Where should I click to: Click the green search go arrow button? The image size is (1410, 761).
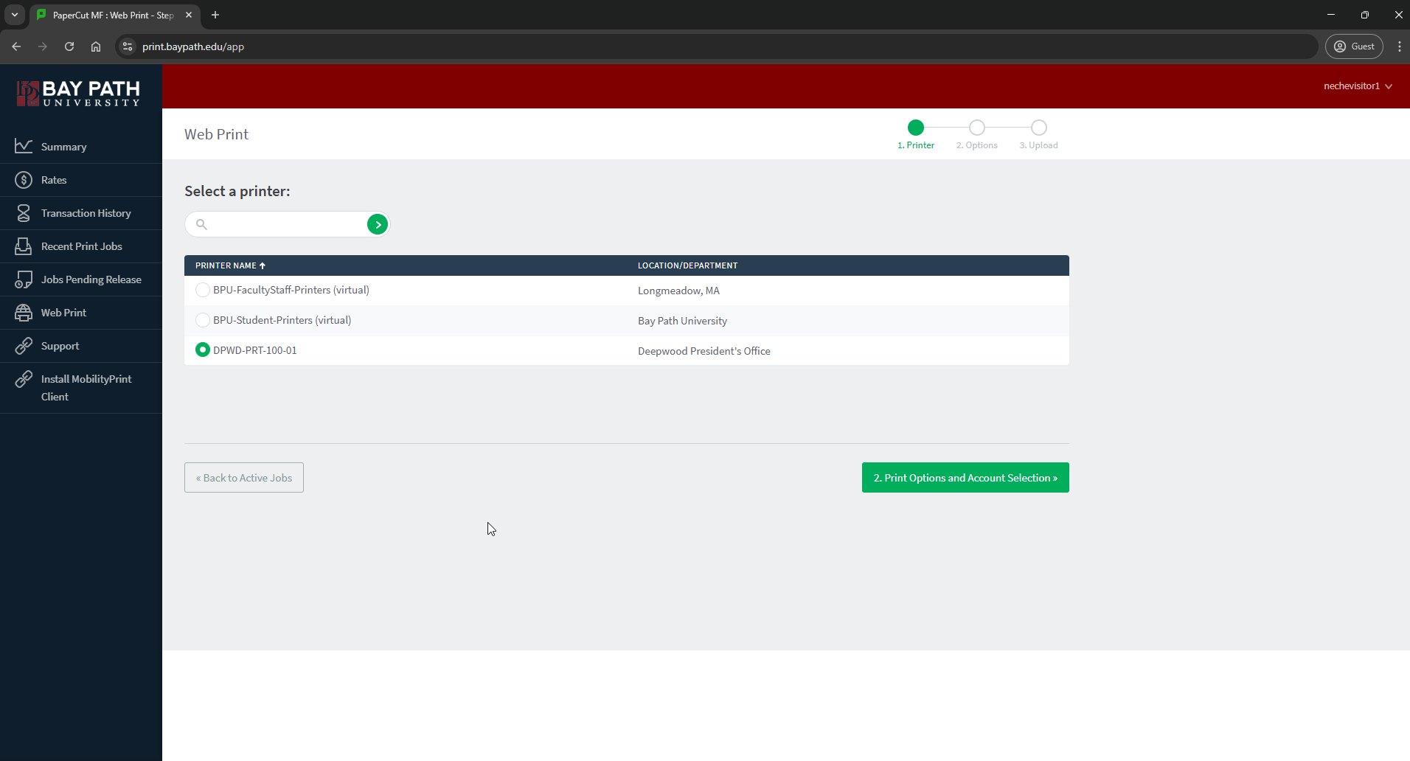coord(378,224)
